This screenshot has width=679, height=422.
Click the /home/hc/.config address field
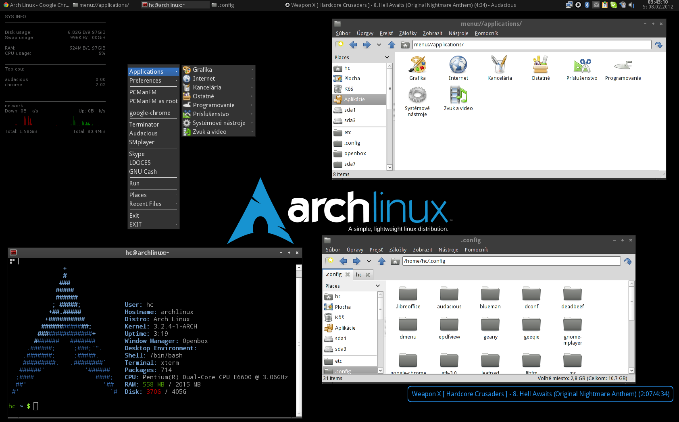(x=511, y=261)
